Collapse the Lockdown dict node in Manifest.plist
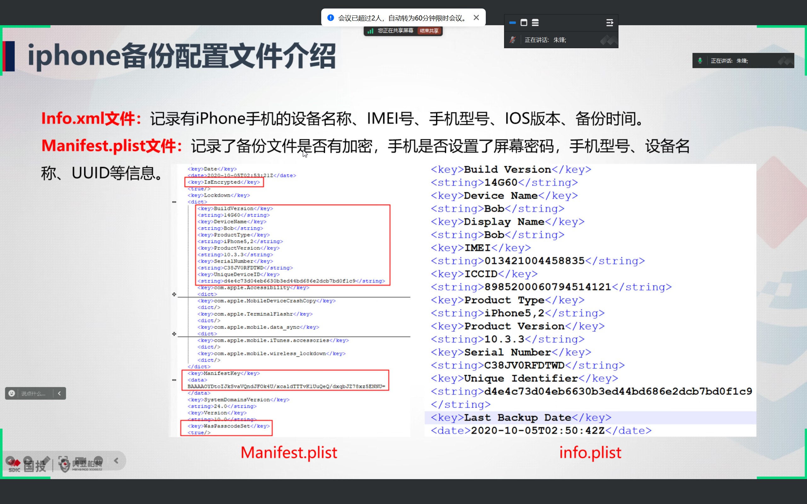The image size is (807, 504). [174, 202]
